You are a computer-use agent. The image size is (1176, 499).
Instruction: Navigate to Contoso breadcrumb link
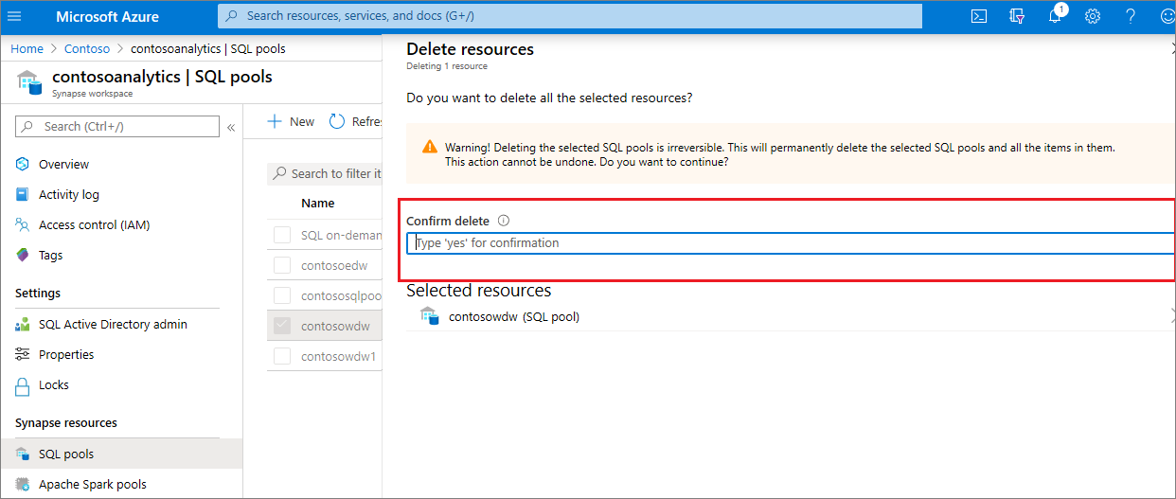click(87, 48)
